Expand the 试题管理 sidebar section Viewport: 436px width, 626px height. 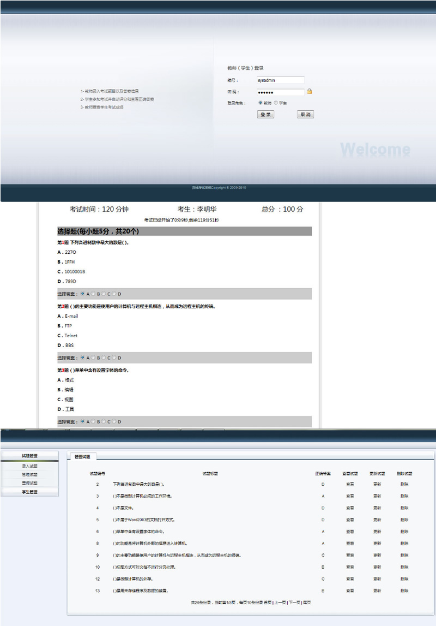click(29, 455)
